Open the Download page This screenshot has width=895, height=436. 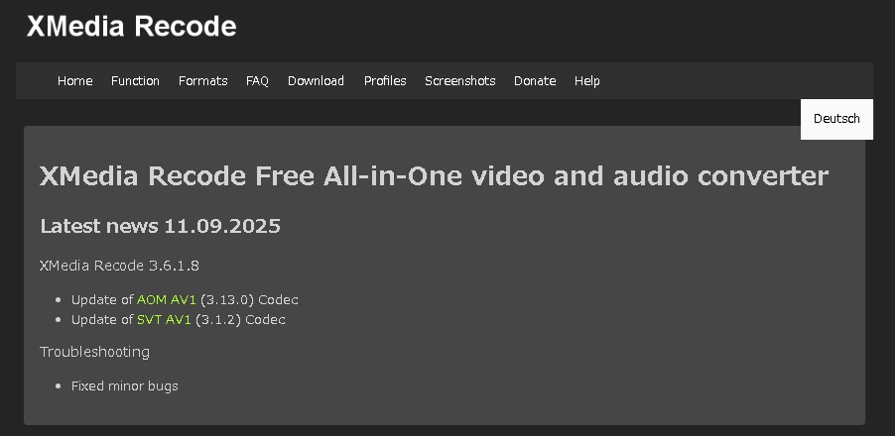click(x=316, y=81)
